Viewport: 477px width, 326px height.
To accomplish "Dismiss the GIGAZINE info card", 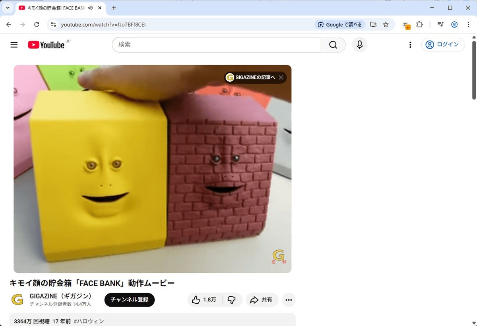I will [x=281, y=78].
